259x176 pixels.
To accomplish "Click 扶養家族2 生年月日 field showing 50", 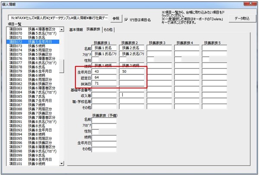I will pos(131,71).
